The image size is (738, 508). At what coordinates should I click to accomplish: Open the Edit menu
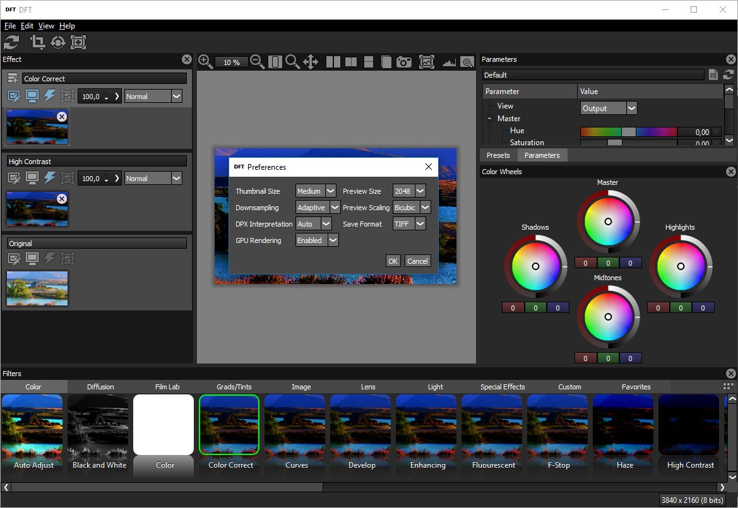[x=27, y=26]
